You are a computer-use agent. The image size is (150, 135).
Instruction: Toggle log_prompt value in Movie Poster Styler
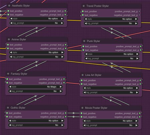tap(110, 125)
